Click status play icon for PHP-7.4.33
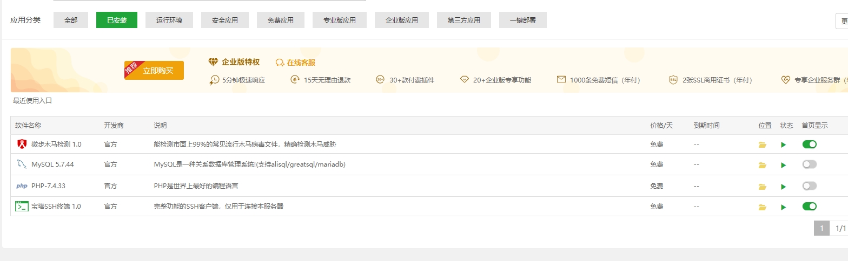The image size is (848, 261). tap(784, 187)
